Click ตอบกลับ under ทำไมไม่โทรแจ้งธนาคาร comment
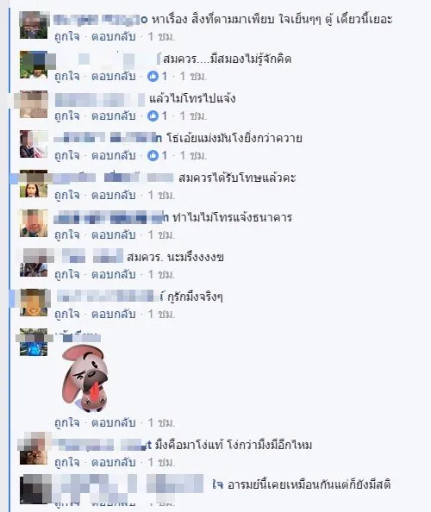The width and height of the screenshot is (431, 512). [x=113, y=234]
